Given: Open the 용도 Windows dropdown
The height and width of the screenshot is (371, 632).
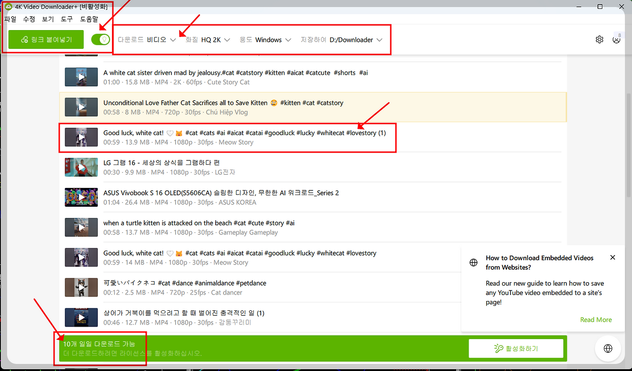Looking at the screenshot, I should pos(266,39).
